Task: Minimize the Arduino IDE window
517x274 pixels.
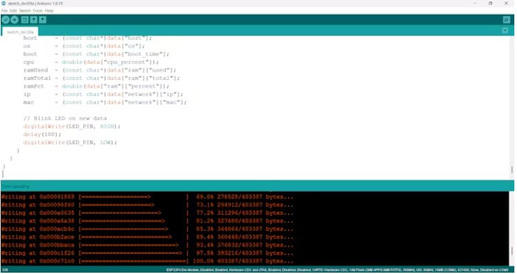Action: [x=475, y=3]
